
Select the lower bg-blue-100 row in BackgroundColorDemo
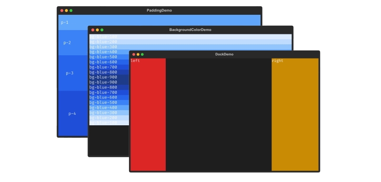tap(109, 123)
